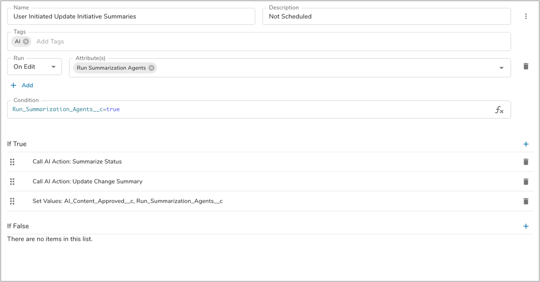Screen dimensions: 540x282
Task: Open Call AI Action: Summarize Status
Action: (77, 162)
